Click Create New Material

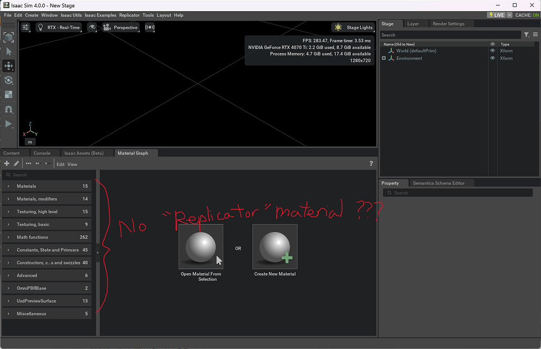point(275,247)
